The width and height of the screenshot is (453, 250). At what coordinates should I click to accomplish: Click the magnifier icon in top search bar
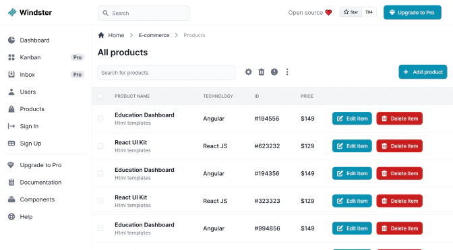106,13
